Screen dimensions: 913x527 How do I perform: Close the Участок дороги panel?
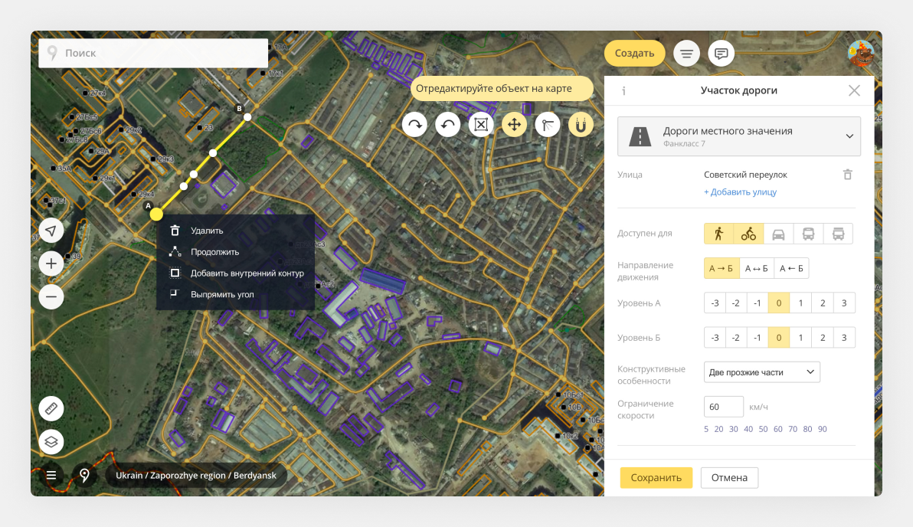click(x=854, y=90)
